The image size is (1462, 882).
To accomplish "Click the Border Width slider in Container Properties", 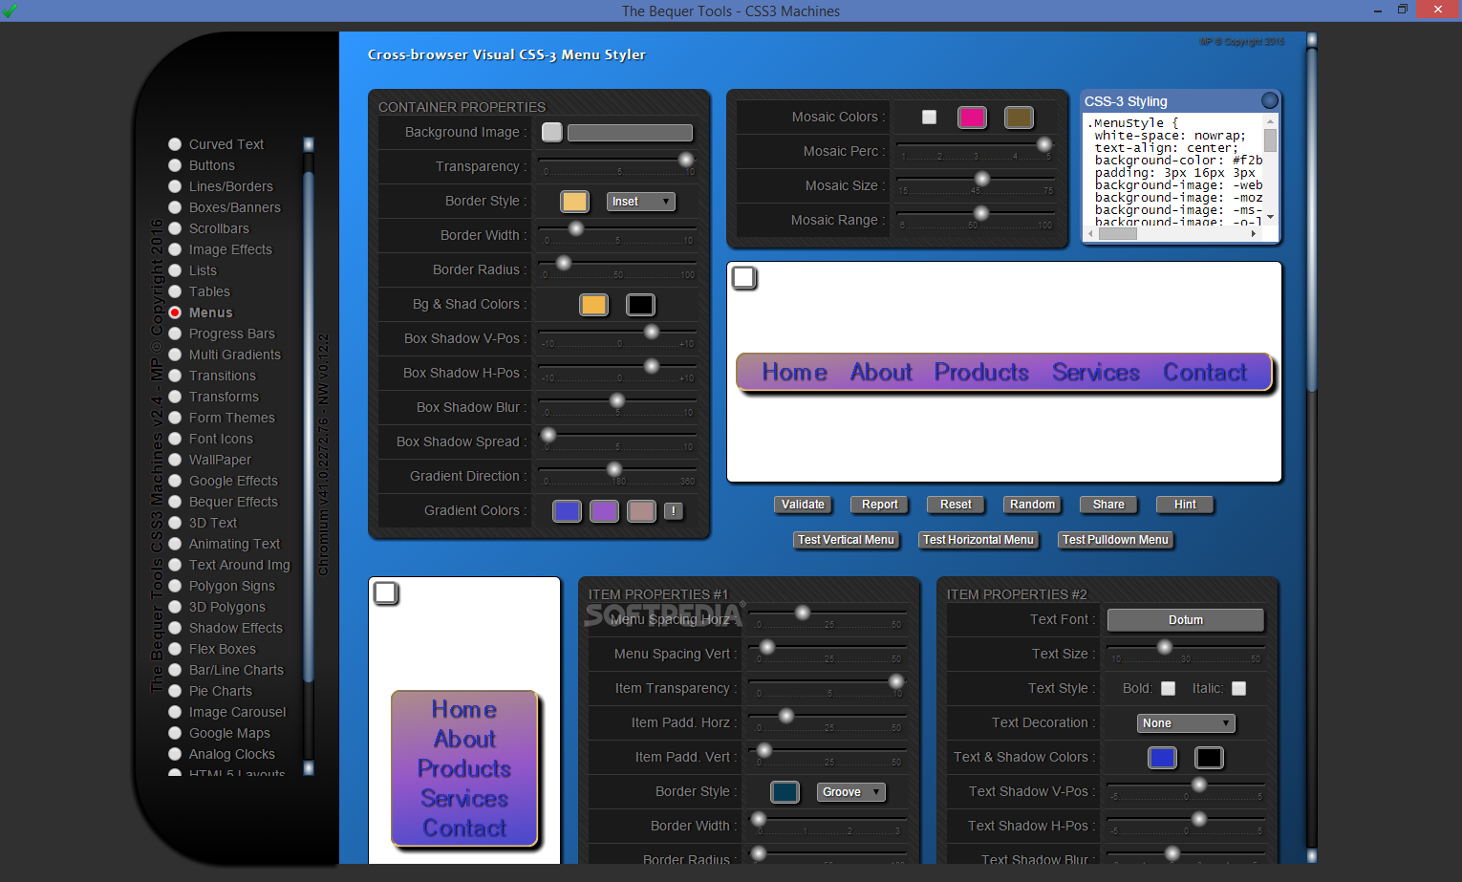I will tap(617, 228).
